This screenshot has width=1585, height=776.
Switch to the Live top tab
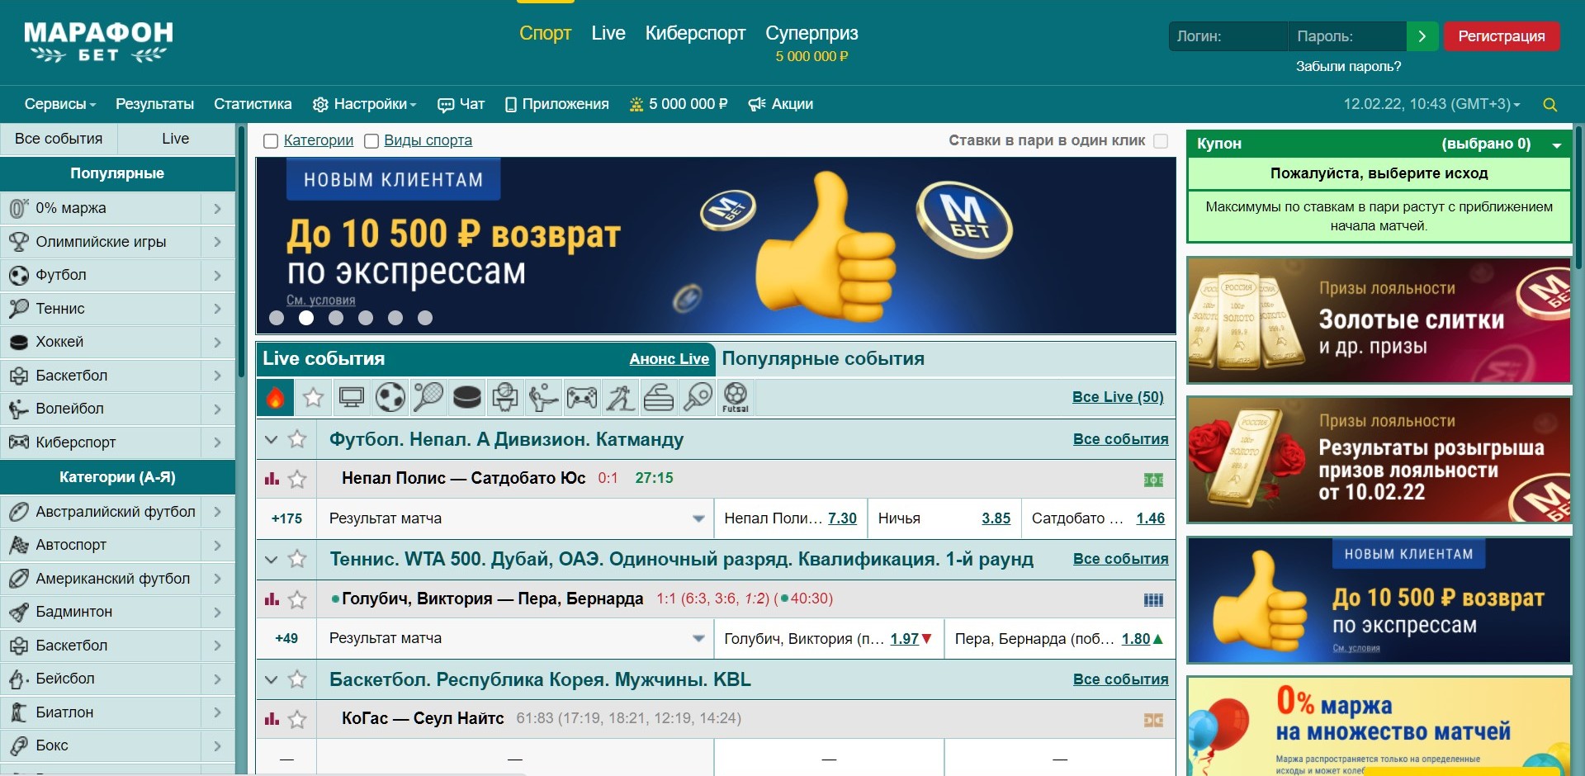(608, 33)
